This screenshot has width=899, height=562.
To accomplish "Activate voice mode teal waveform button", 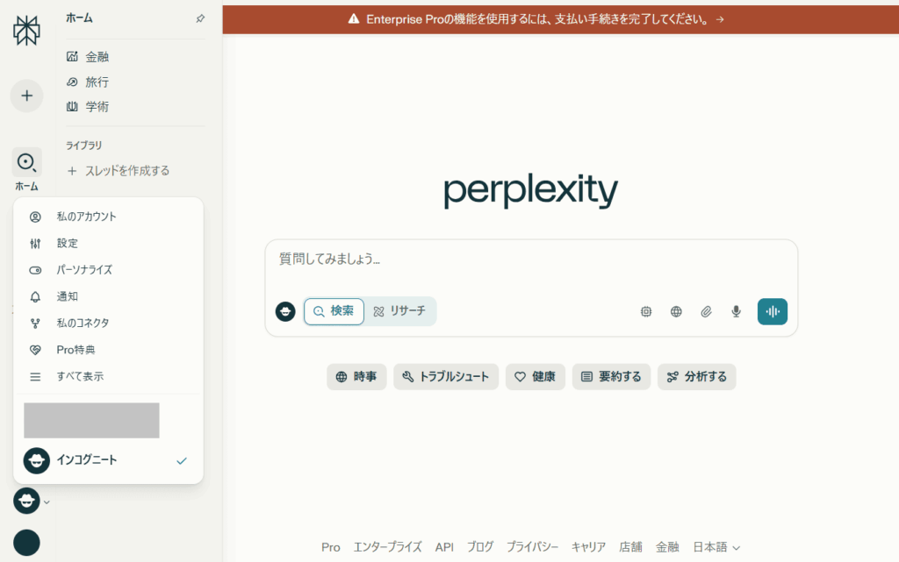I will pos(773,311).
